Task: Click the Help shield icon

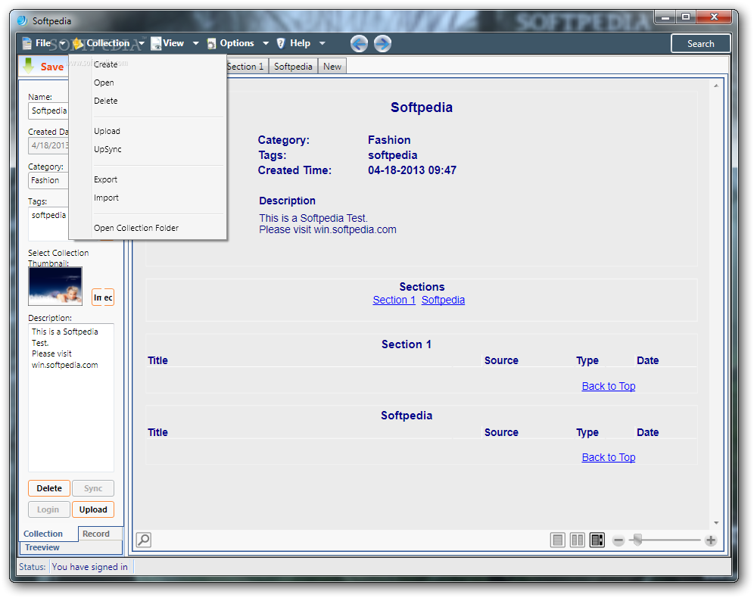Action: point(281,43)
